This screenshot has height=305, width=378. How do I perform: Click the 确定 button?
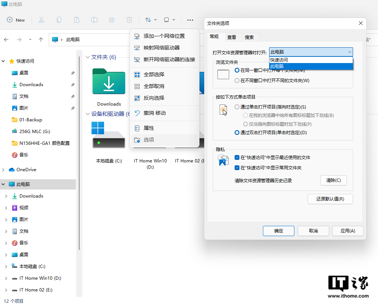click(278, 231)
